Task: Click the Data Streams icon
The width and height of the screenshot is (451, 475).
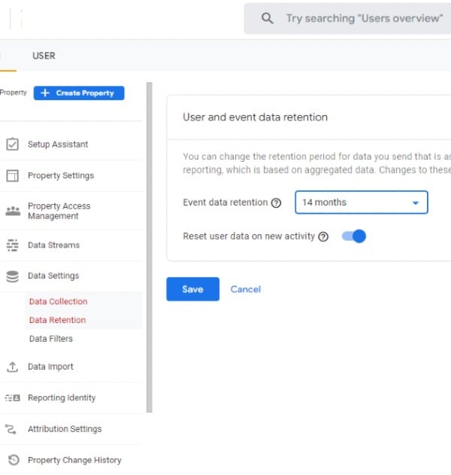Action: [13, 245]
